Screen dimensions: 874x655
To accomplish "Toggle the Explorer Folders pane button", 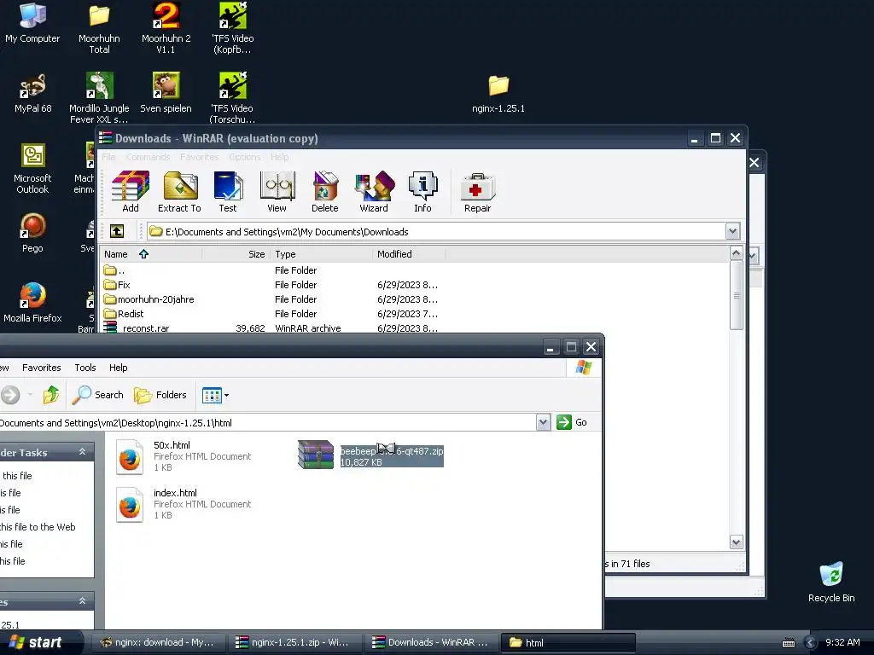I will coord(160,395).
